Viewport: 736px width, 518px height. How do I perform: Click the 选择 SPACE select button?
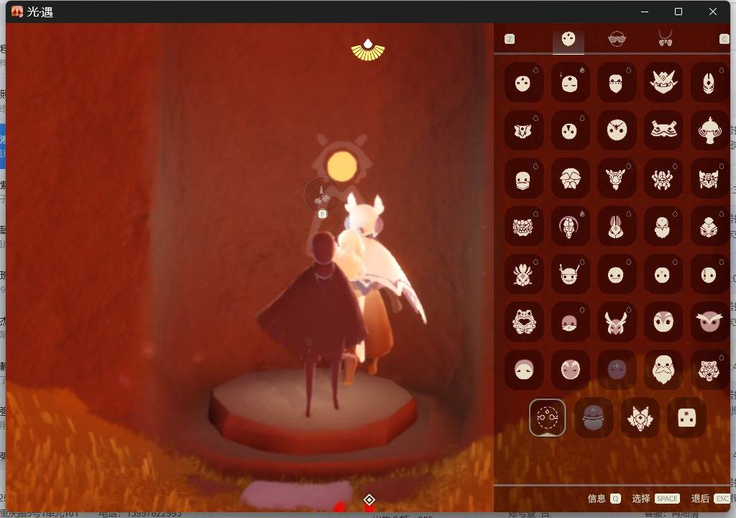655,499
